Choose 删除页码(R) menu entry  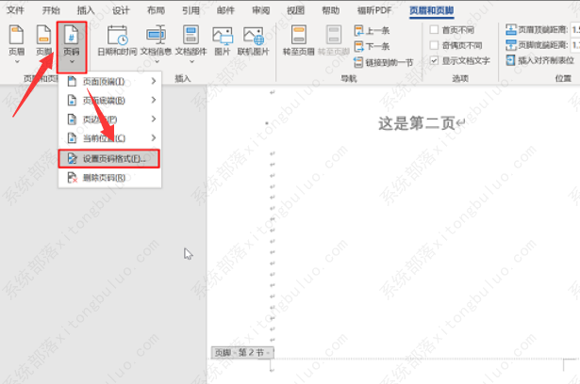point(109,178)
